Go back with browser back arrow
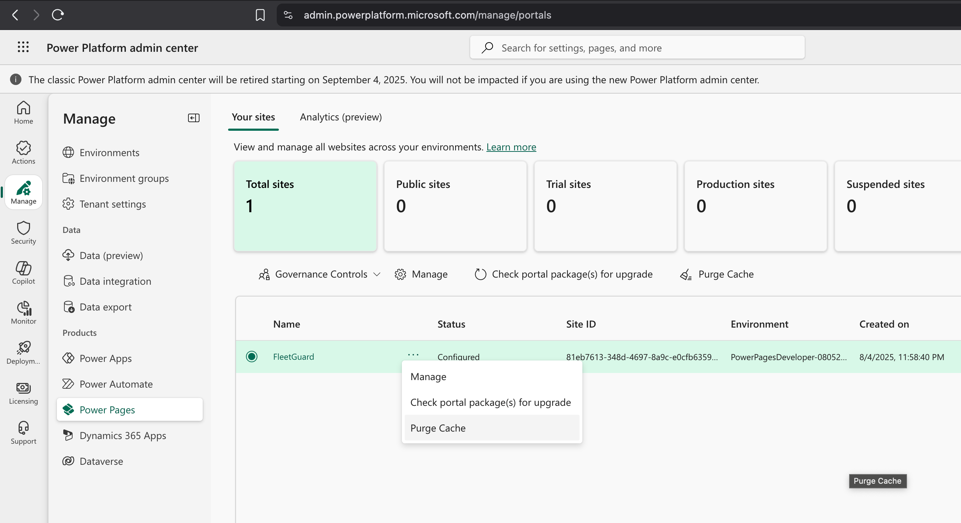961x523 pixels. tap(15, 15)
